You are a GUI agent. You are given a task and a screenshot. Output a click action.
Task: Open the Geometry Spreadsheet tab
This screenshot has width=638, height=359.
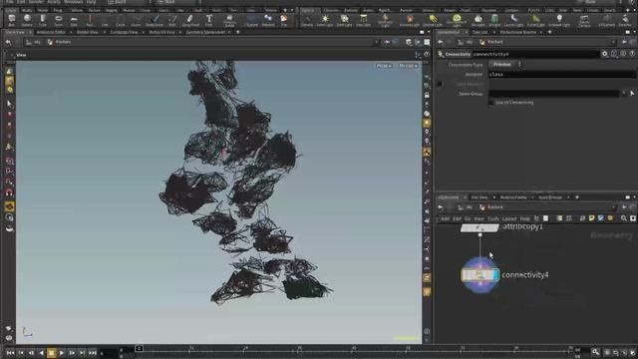click(x=205, y=32)
